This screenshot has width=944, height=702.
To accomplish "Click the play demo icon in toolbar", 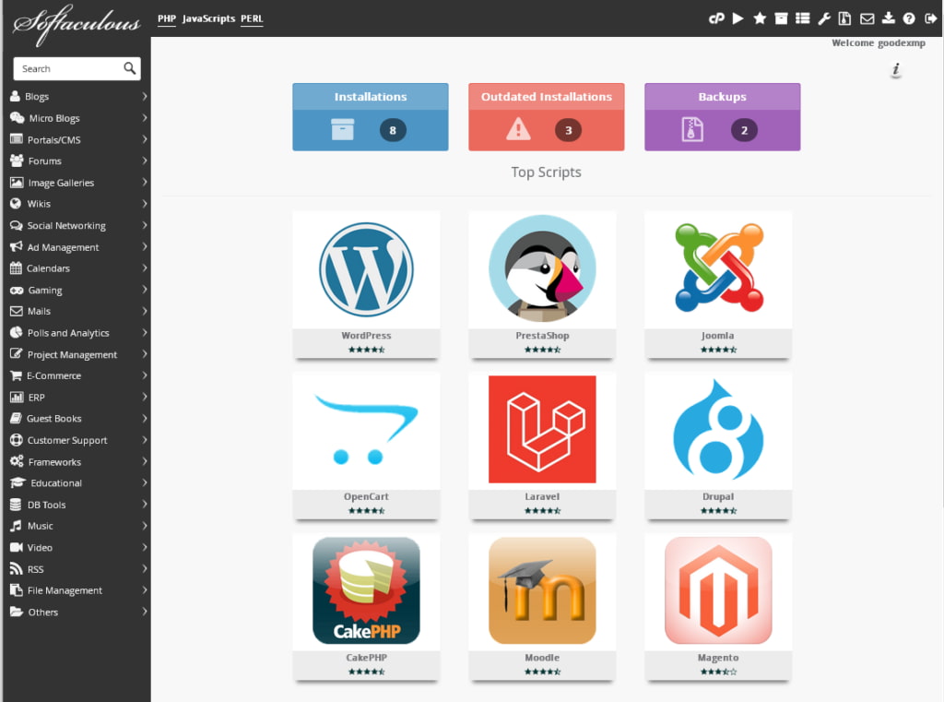I will pyautogui.click(x=737, y=18).
